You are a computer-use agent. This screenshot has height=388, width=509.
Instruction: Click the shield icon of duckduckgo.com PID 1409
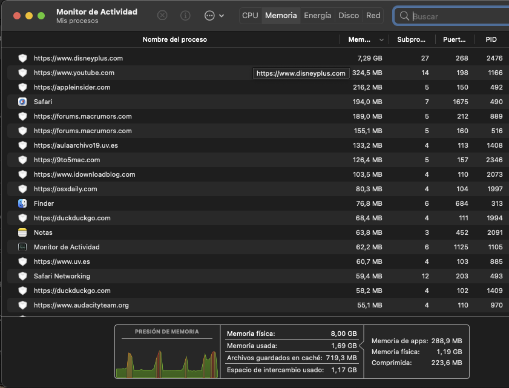pos(22,291)
